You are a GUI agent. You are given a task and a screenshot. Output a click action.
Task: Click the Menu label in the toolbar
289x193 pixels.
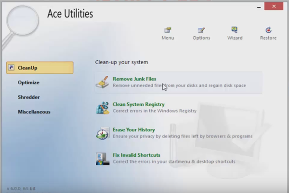168,38
